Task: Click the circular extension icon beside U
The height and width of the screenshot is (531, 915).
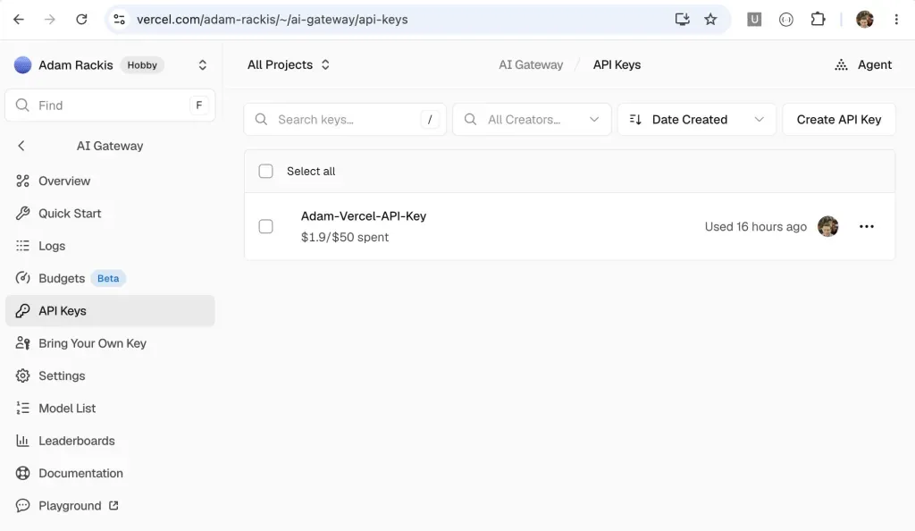Action: (786, 20)
